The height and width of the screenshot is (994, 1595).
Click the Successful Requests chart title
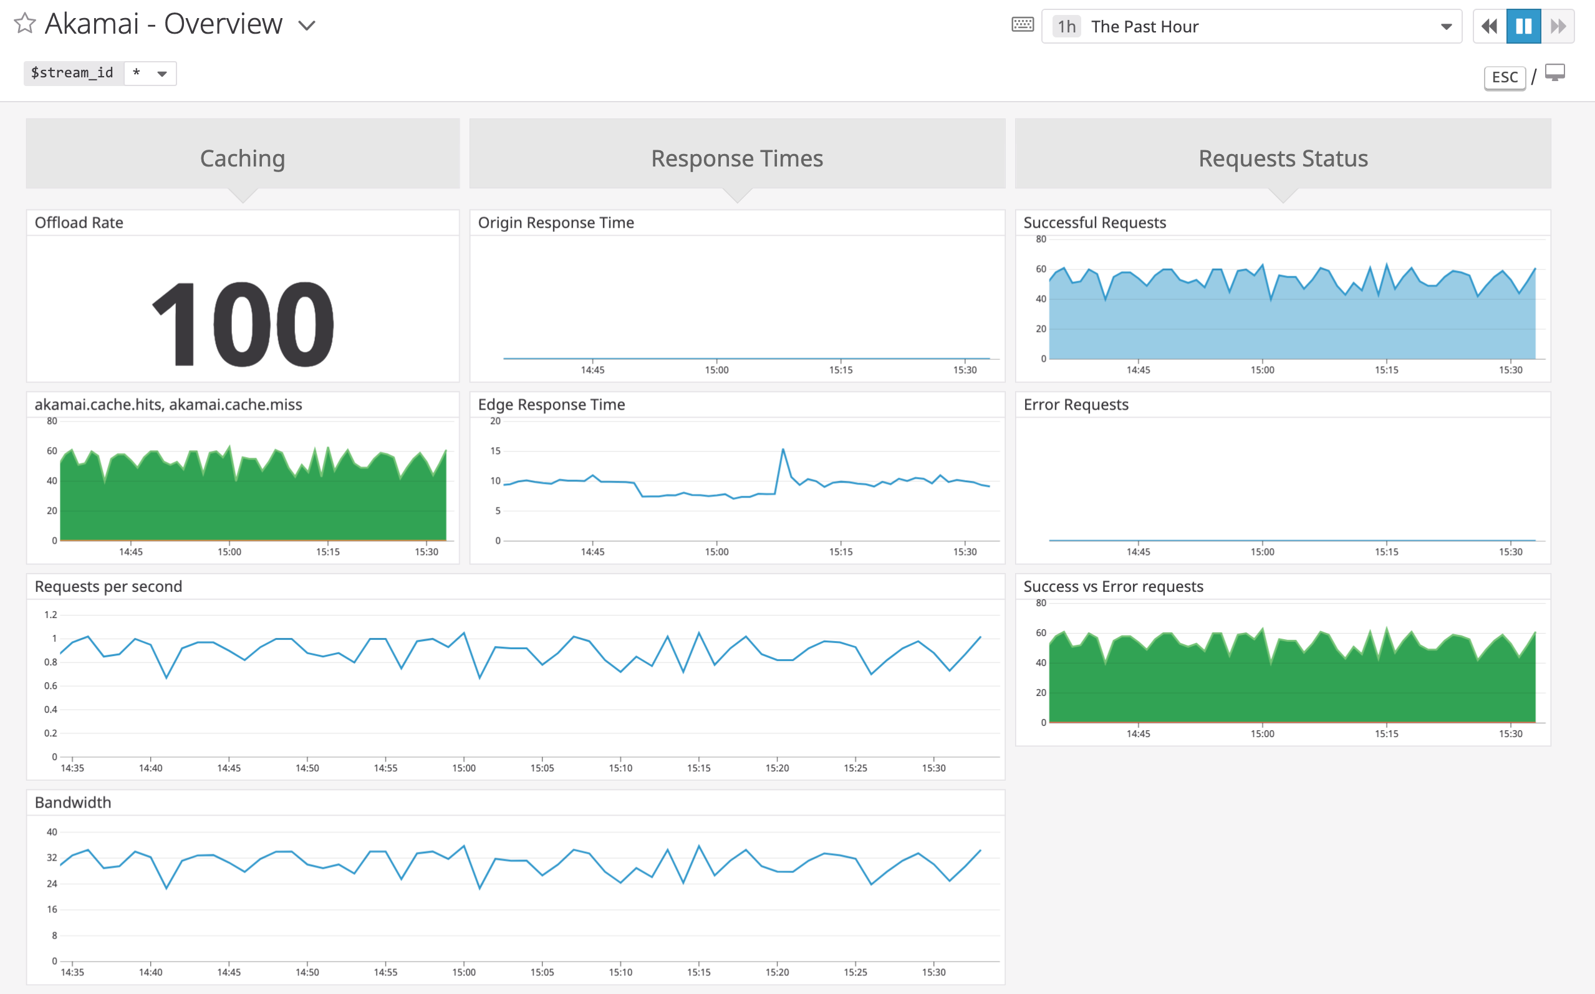[x=1094, y=222]
